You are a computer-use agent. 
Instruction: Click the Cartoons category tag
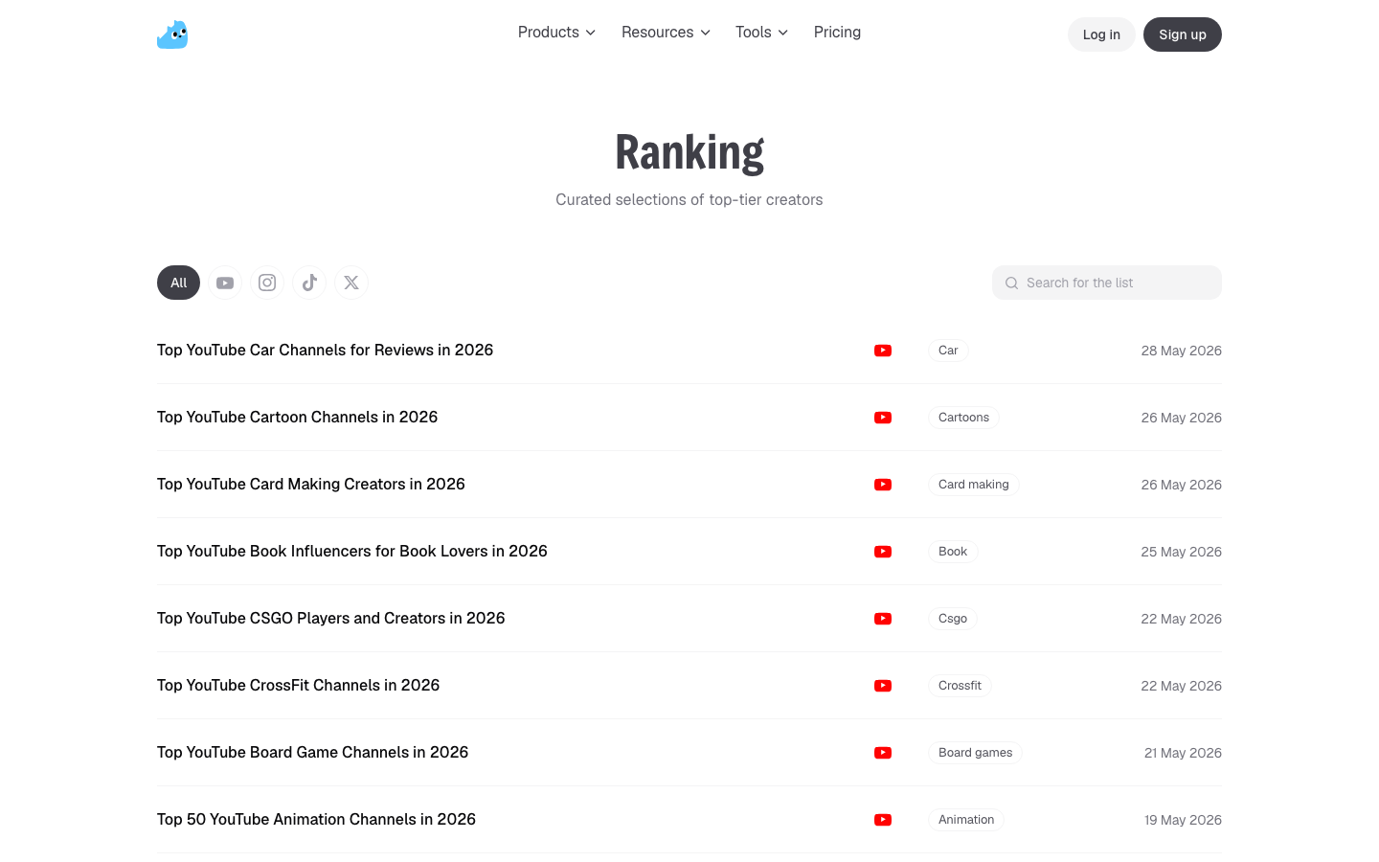click(x=963, y=418)
